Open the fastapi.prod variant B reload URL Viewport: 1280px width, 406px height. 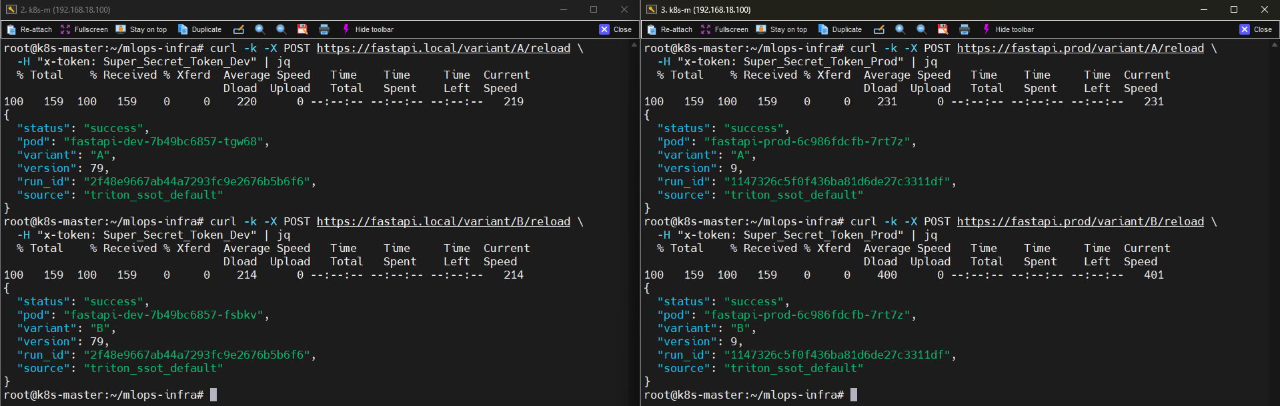click(x=1080, y=222)
